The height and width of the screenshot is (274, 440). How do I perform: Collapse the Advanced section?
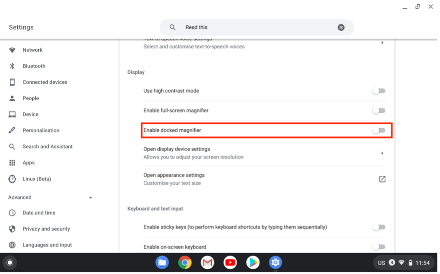point(90,197)
